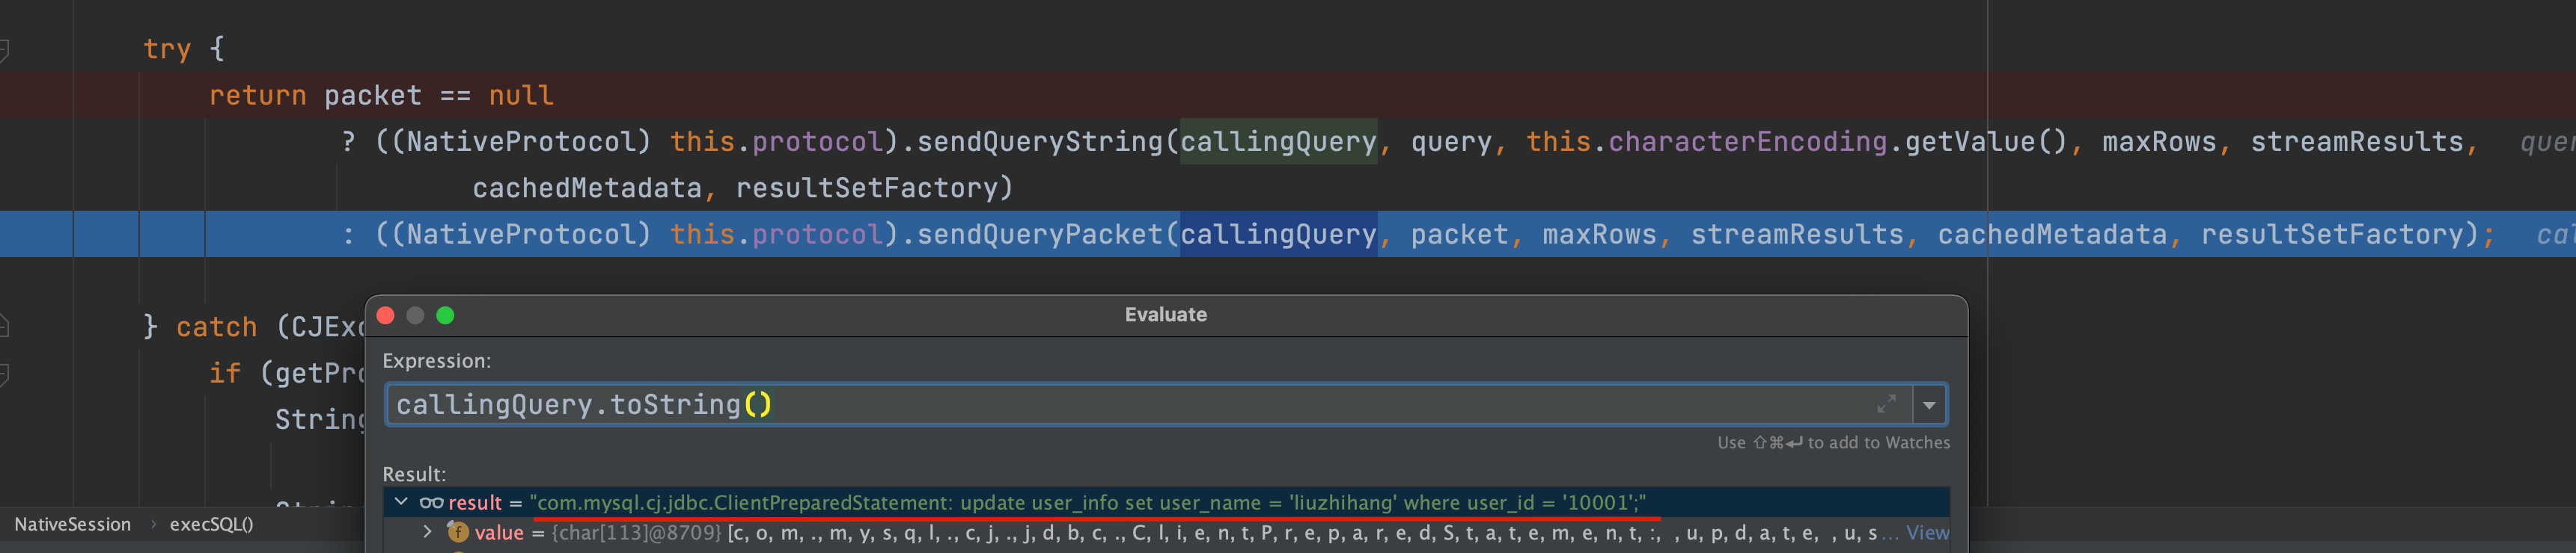The image size is (2576, 553).
Task: Click callingQuery in the highlighted sendQueryPacket line
Action: pos(1278,235)
